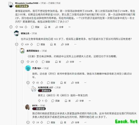This screenshot has width=139, height=125.
Task: Downvote the comment with 564 votes
Action: [x=26, y=27]
